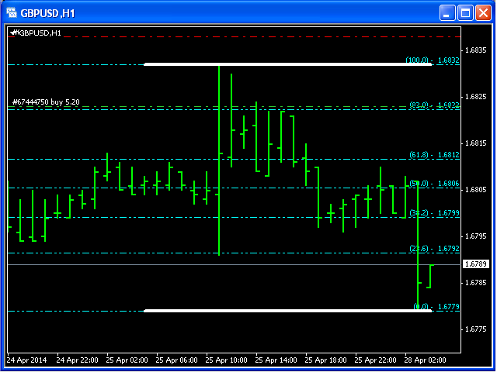Viewport: 497px width, 372px height.
Task: Click the 1.6825 price scale value
Action: click(475, 97)
